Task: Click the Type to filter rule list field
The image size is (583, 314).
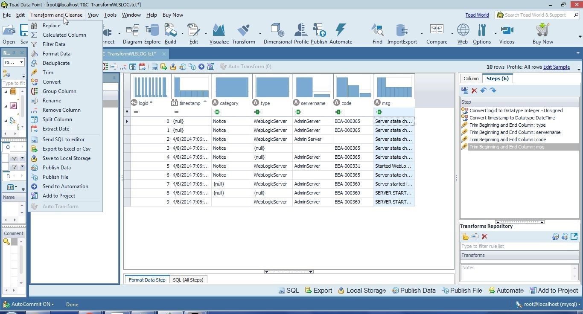Action: (x=519, y=246)
